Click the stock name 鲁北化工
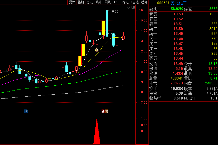The image size is (218, 145). tap(180, 3)
